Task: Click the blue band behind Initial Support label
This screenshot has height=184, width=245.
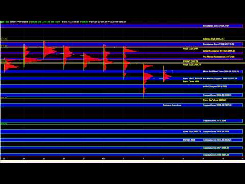Action: 121,86
